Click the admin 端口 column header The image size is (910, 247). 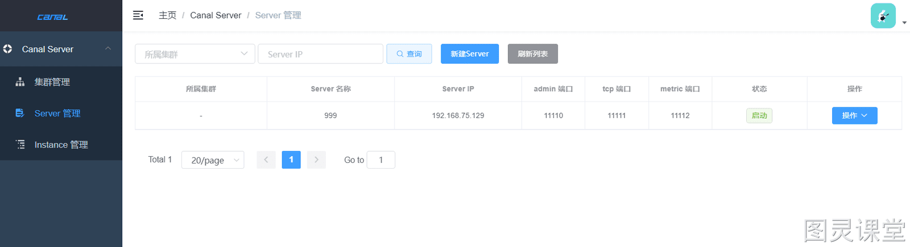pyautogui.click(x=553, y=89)
